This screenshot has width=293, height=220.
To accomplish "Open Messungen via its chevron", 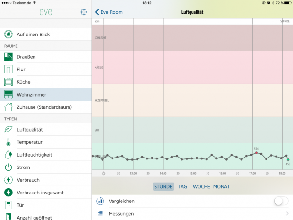I will point(287,213).
